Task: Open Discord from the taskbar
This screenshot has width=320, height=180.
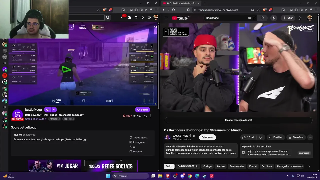Action: (182, 176)
